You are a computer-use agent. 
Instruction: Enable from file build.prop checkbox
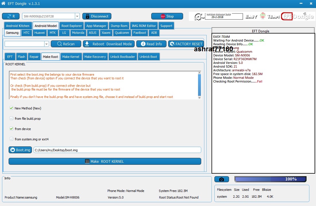pos(11,118)
